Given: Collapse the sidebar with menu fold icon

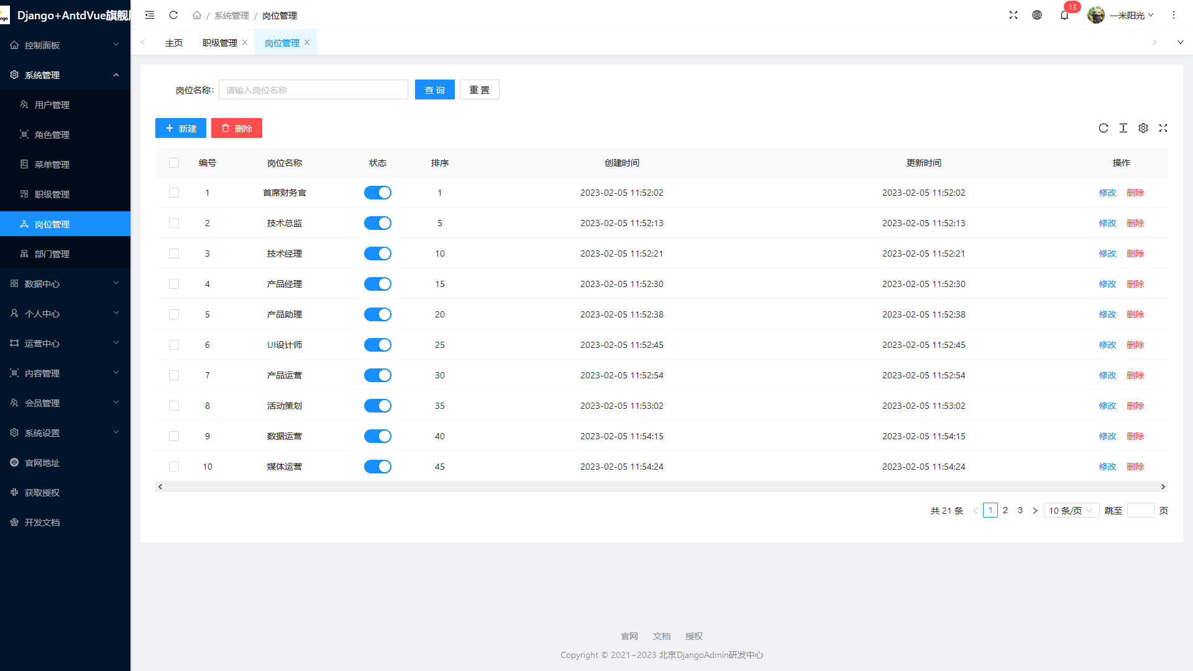Looking at the screenshot, I should pyautogui.click(x=150, y=16).
